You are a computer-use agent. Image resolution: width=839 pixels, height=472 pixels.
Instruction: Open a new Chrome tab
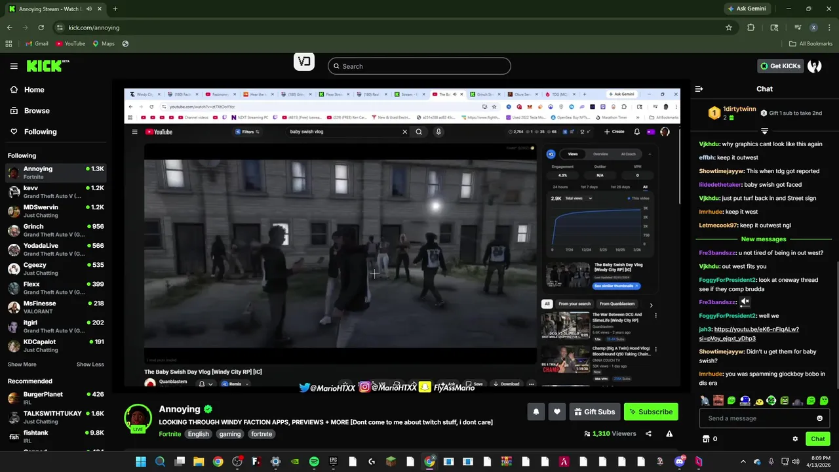115,9
